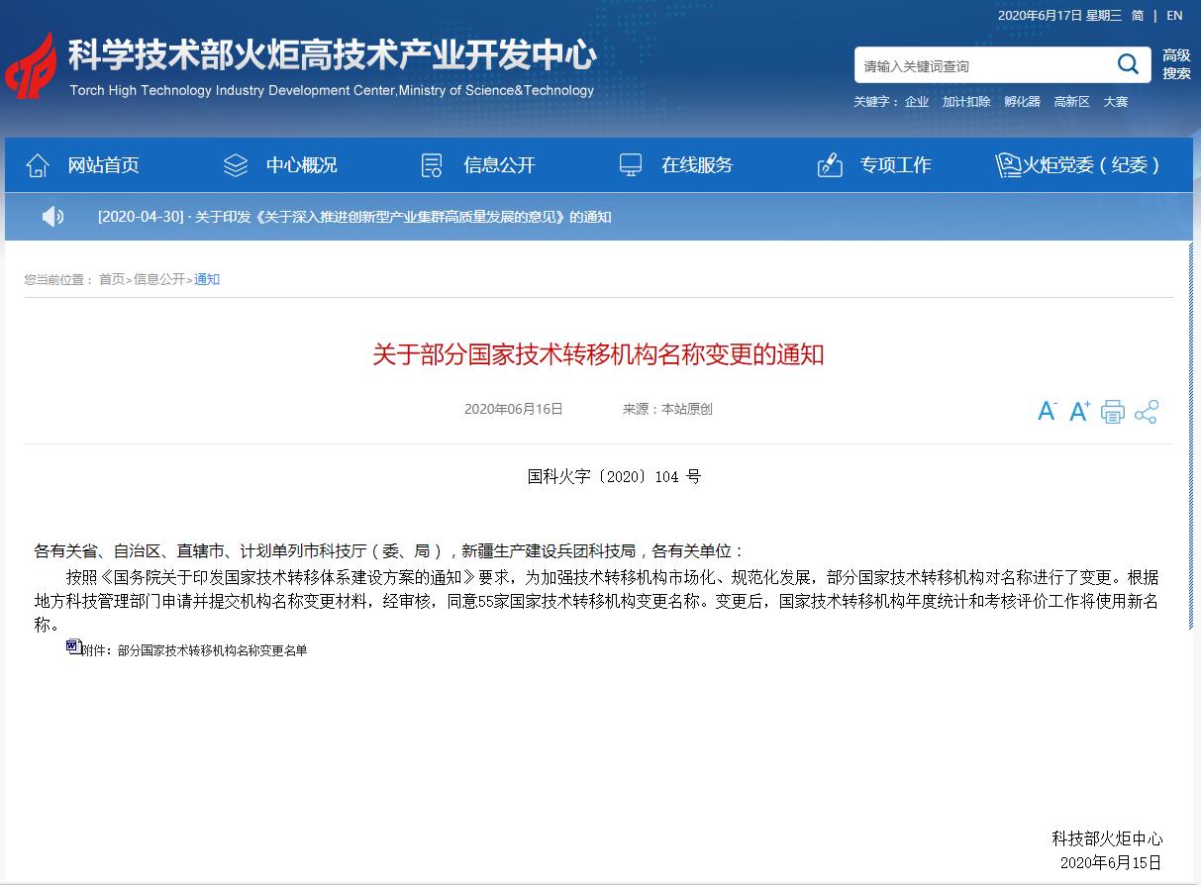Click document number 国科火字〔2020〕104 号

coord(614,476)
